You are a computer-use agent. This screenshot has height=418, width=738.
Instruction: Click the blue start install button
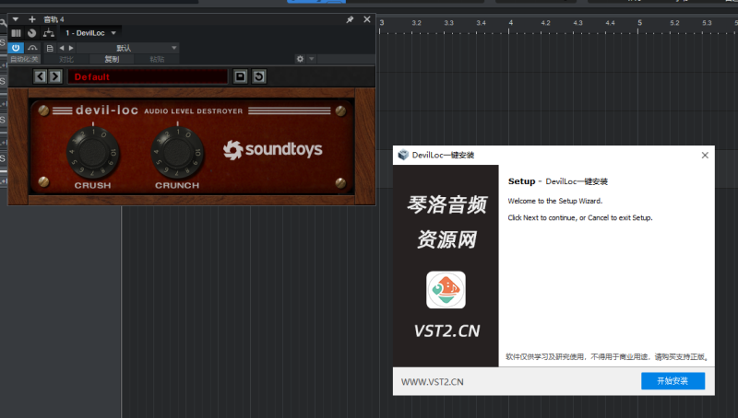673,380
